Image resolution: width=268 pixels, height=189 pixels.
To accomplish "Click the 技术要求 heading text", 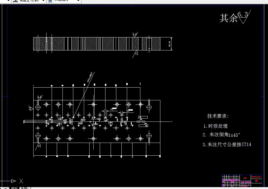I will pos(218,116).
